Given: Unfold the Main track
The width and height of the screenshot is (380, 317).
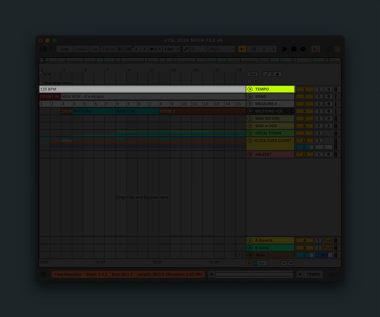Looking at the screenshot, I should 250,255.
